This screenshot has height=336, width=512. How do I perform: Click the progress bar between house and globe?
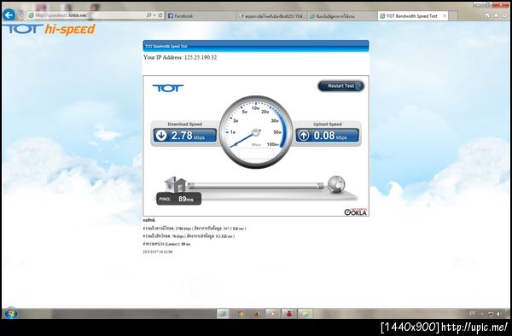click(x=256, y=186)
